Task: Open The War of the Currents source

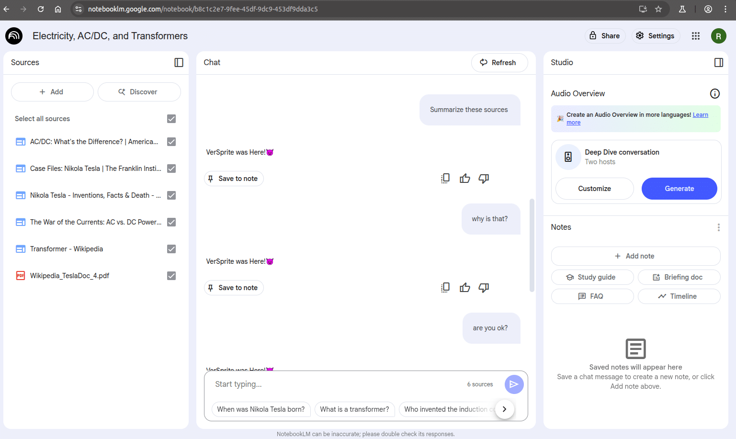Action: point(96,222)
